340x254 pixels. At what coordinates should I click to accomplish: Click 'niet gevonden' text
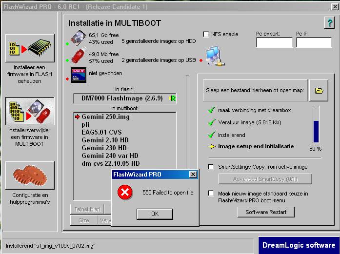tap(105, 73)
